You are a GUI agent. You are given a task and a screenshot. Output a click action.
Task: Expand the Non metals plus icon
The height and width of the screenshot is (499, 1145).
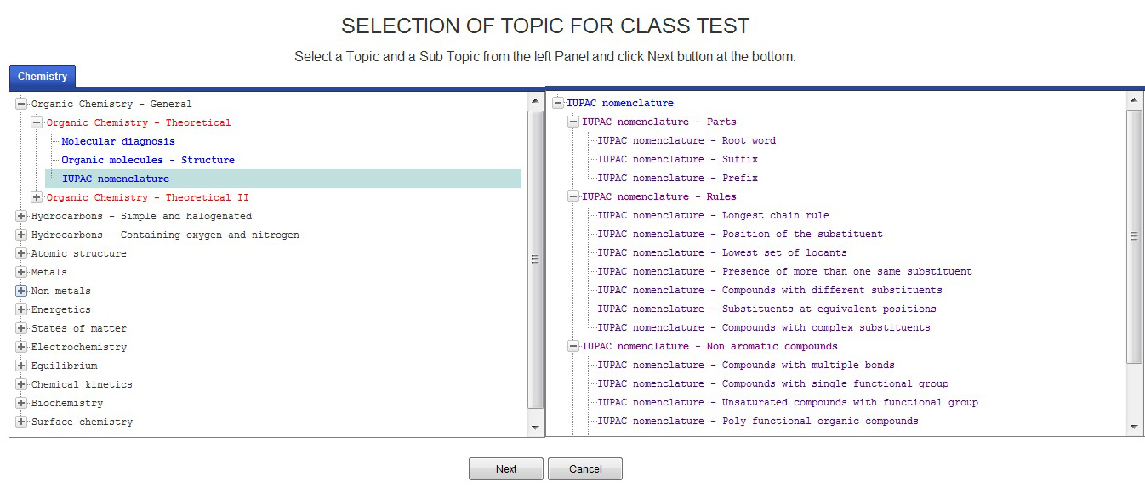pyautogui.click(x=21, y=291)
